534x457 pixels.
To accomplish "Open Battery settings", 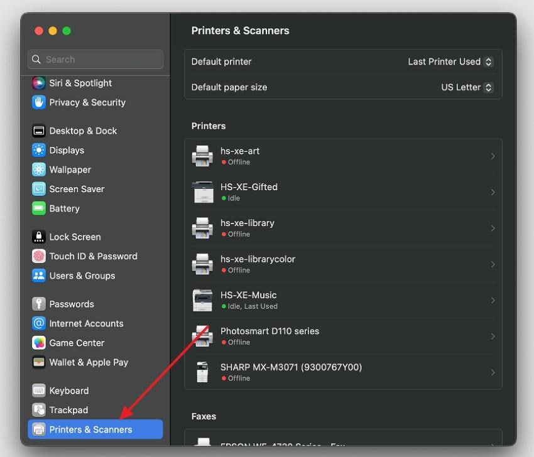I will pos(95,208).
